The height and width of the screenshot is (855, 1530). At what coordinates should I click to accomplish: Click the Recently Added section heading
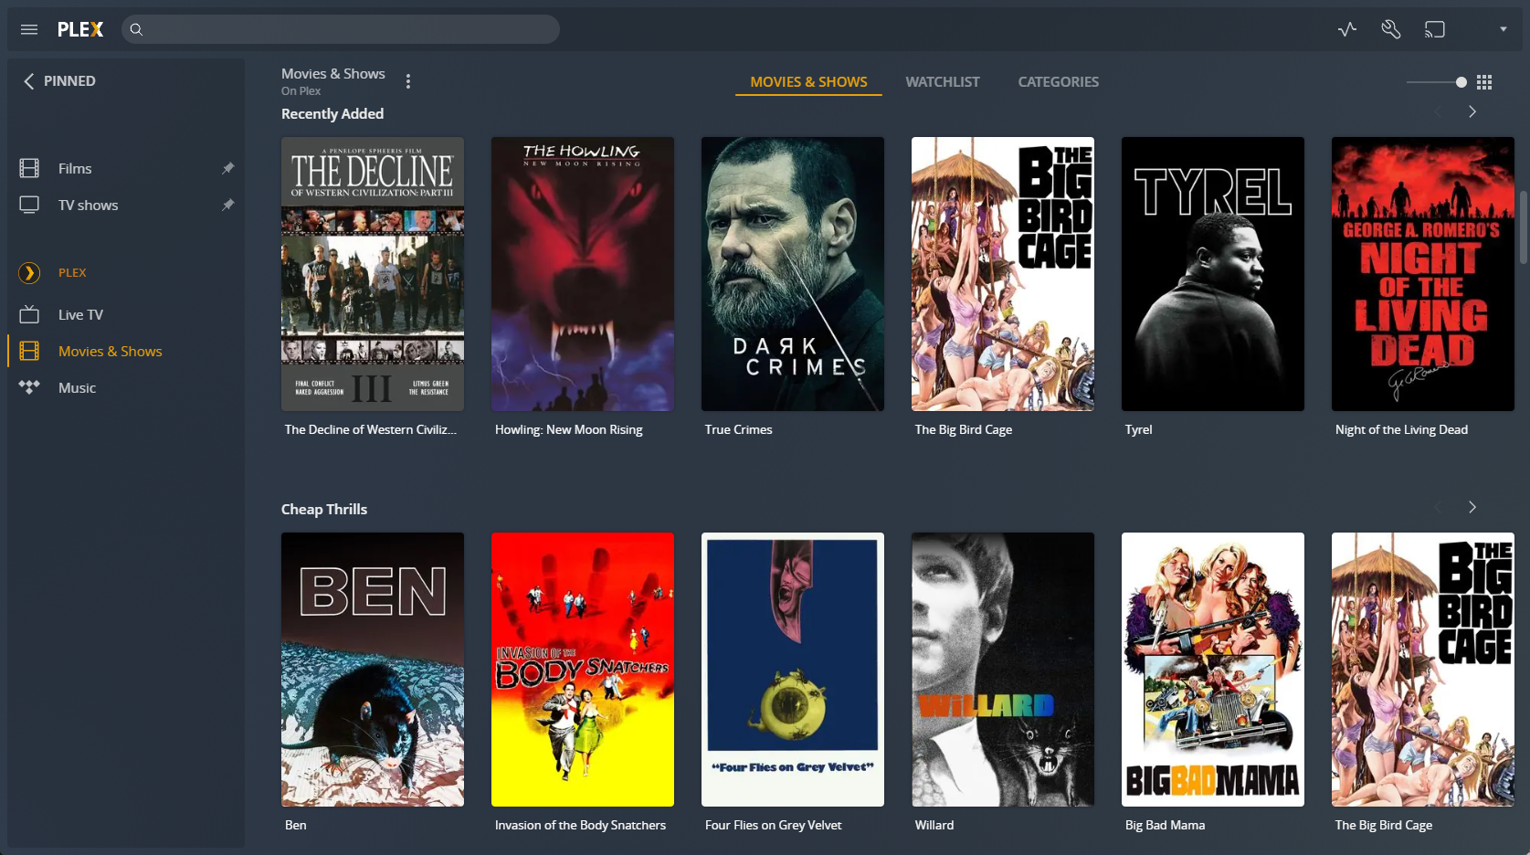pyautogui.click(x=332, y=113)
